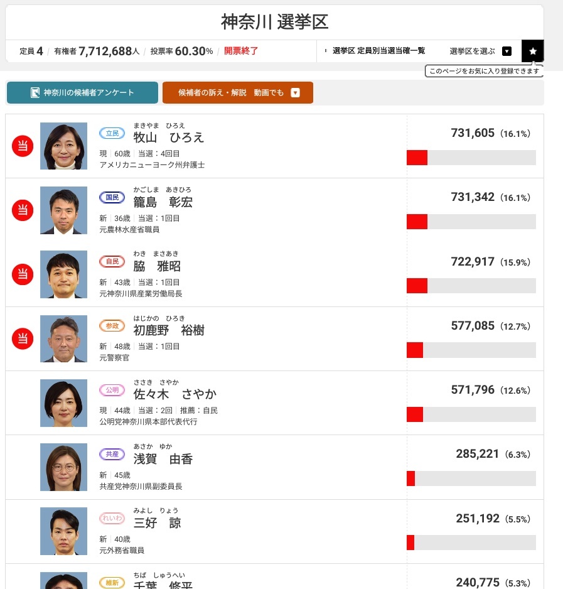
Task: Click the vote count 731,605
Action: [x=473, y=132]
